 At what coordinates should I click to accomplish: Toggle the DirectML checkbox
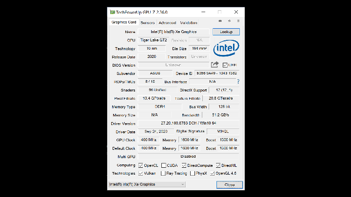click(x=218, y=165)
